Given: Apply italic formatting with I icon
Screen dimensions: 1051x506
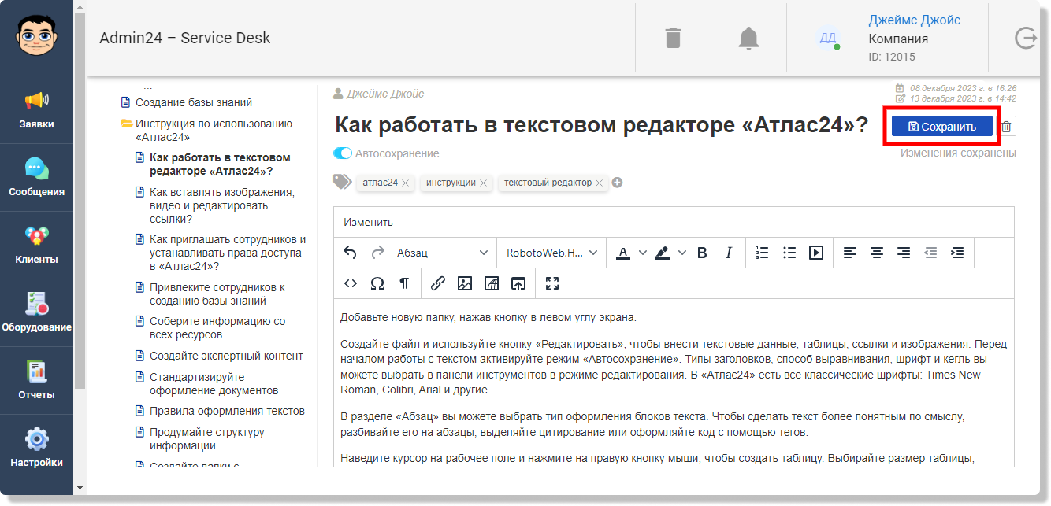Looking at the screenshot, I should (729, 253).
